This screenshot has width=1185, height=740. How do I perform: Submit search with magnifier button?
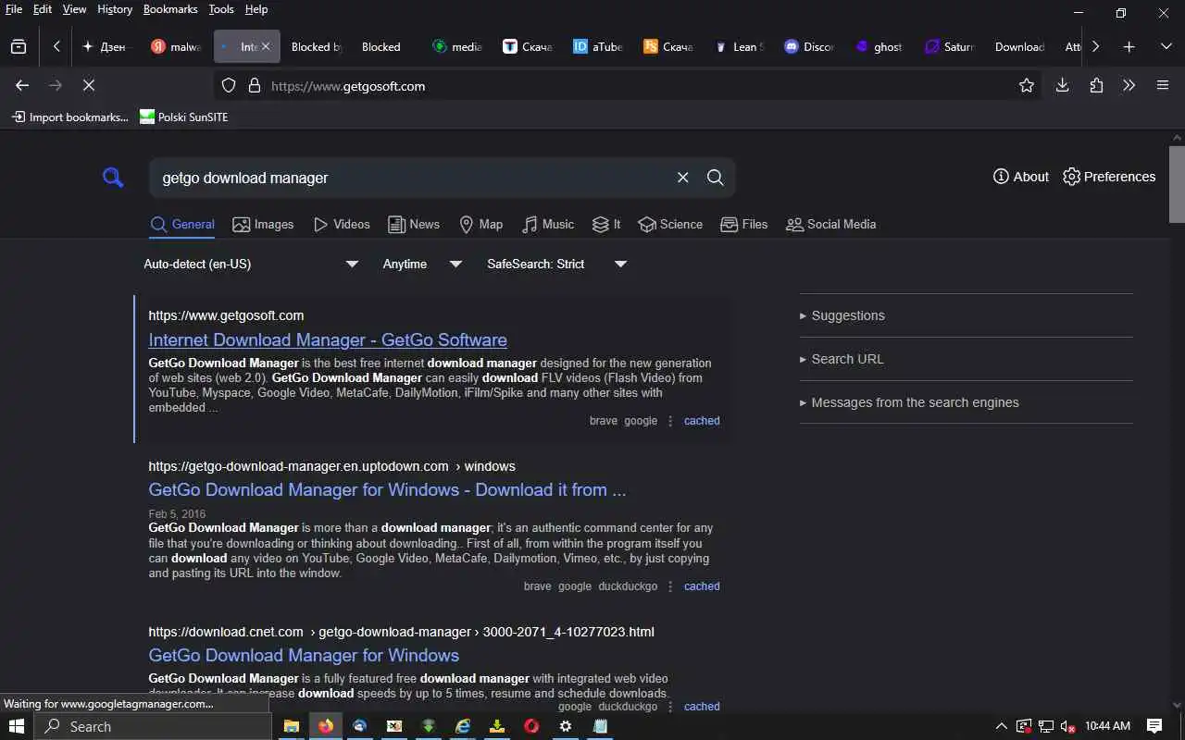click(x=716, y=178)
